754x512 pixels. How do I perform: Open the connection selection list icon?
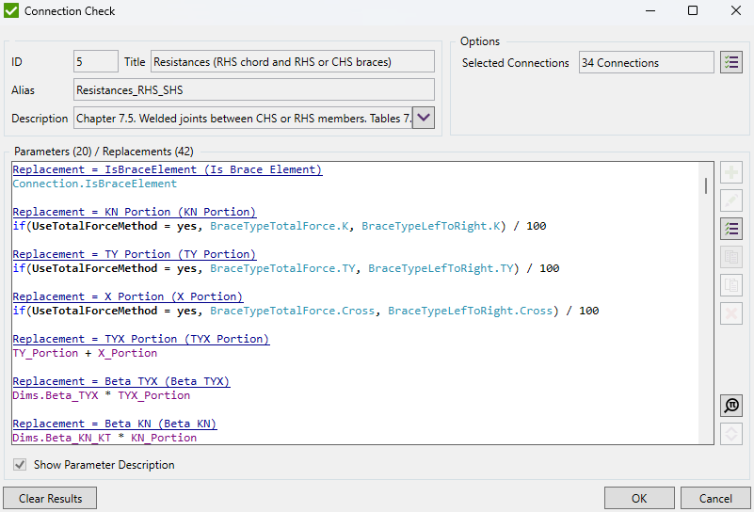tap(731, 62)
